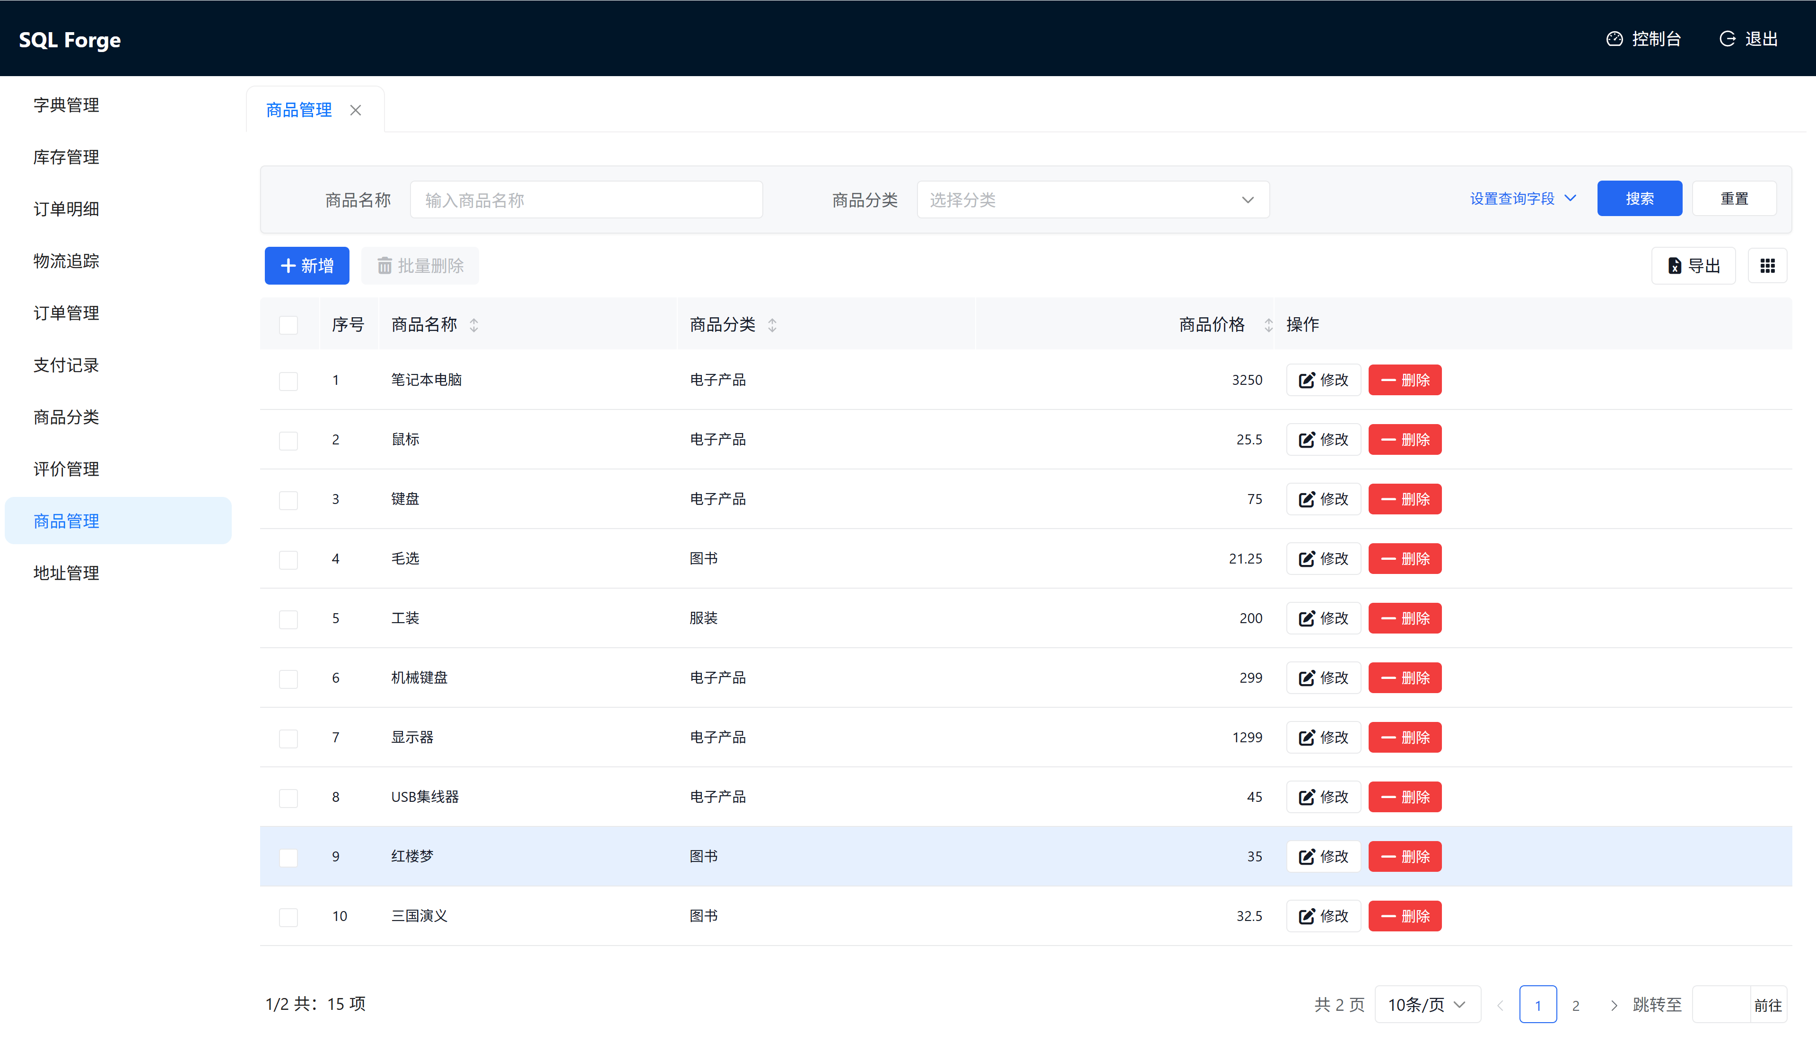Image resolution: width=1816 pixels, height=1051 pixels.
Task: Click the blue 搜索 button
Action: [x=1640, y=198]
